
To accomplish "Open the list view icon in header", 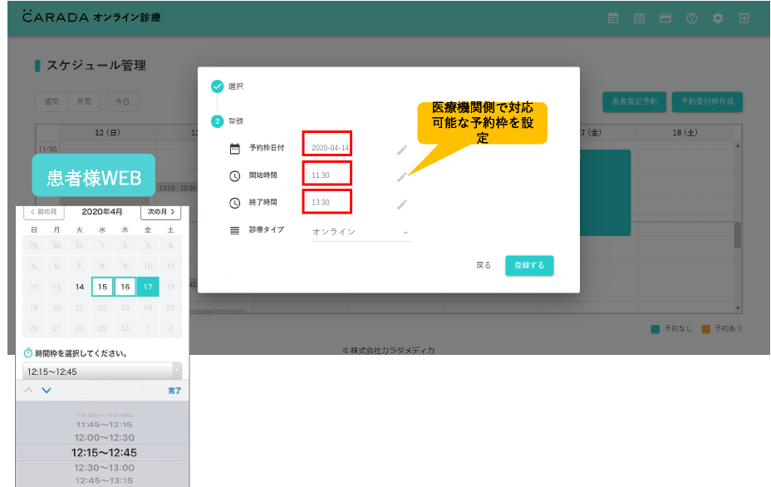I will point(639,18).
